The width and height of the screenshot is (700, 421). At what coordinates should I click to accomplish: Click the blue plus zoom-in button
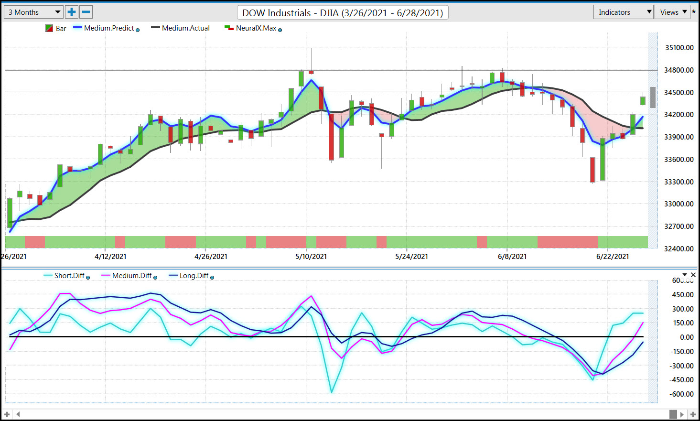pyautogui.click(x=72, y=12)
